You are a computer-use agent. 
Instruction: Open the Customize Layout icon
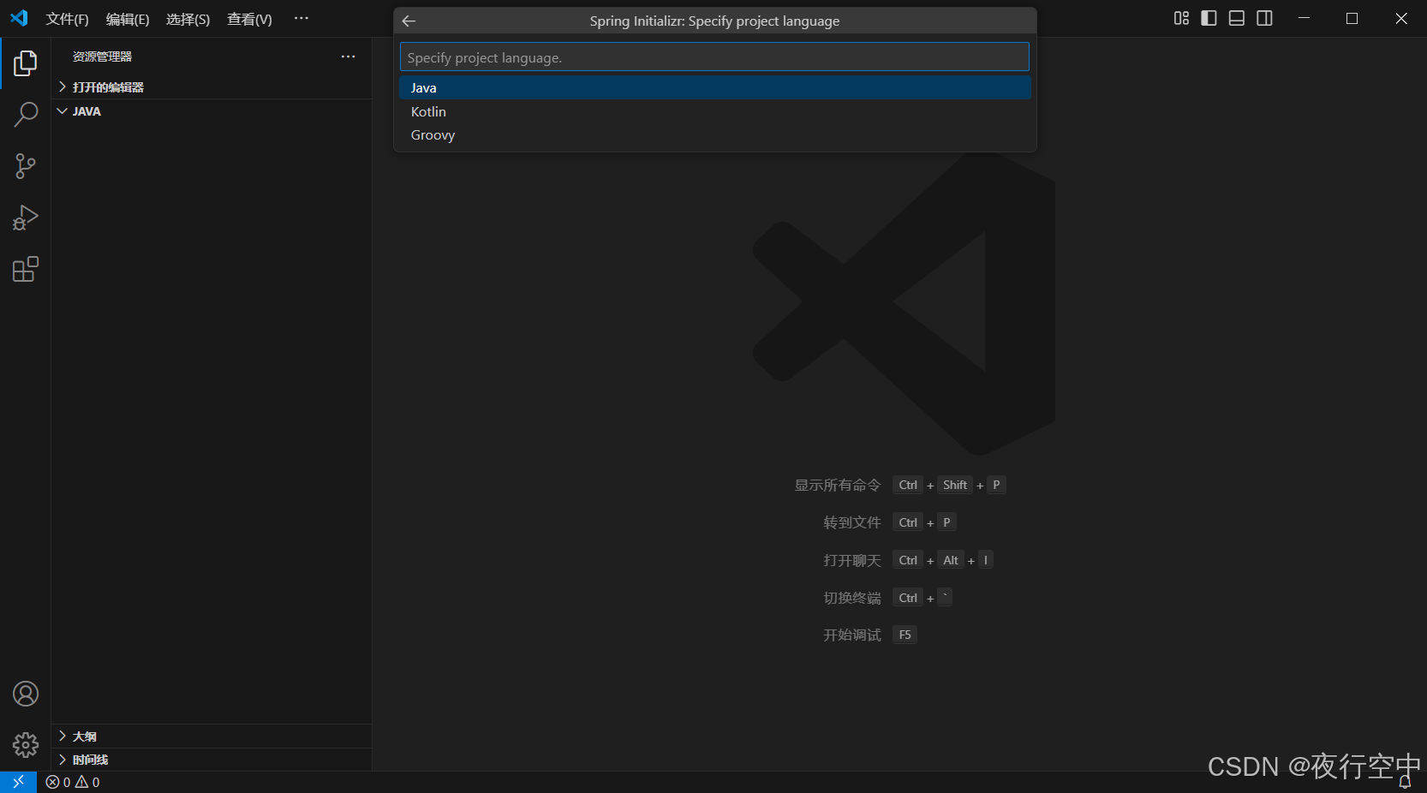coord(1181,18)
